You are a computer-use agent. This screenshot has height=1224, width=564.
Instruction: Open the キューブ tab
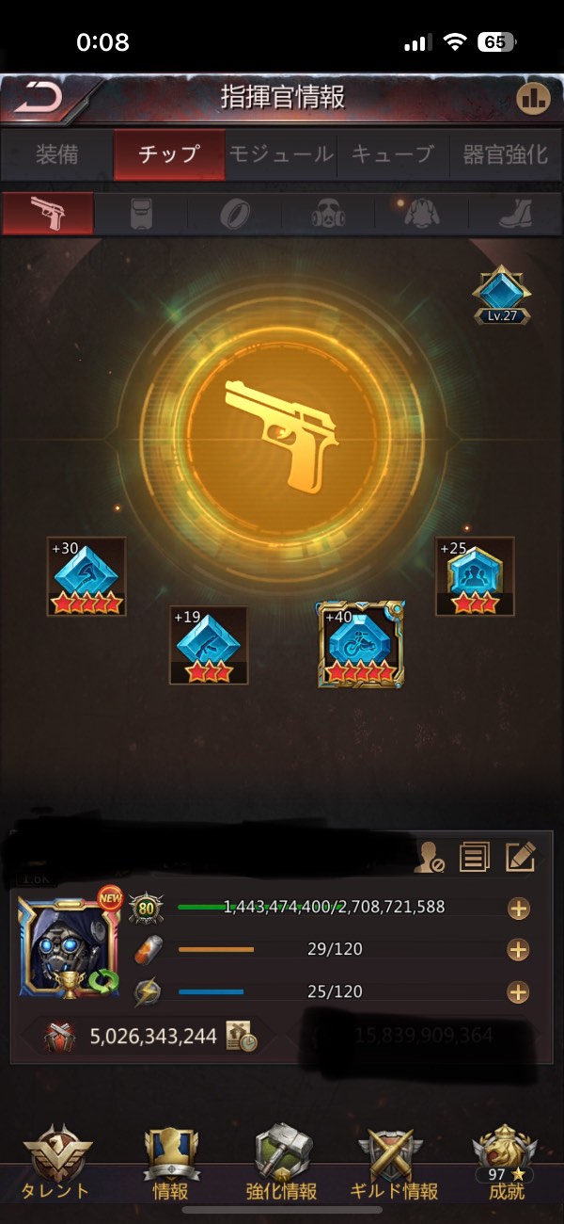(393, 154)
